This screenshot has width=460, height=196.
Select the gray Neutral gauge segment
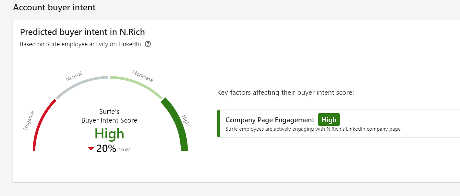pyautogui.click(x=81, y=85)
